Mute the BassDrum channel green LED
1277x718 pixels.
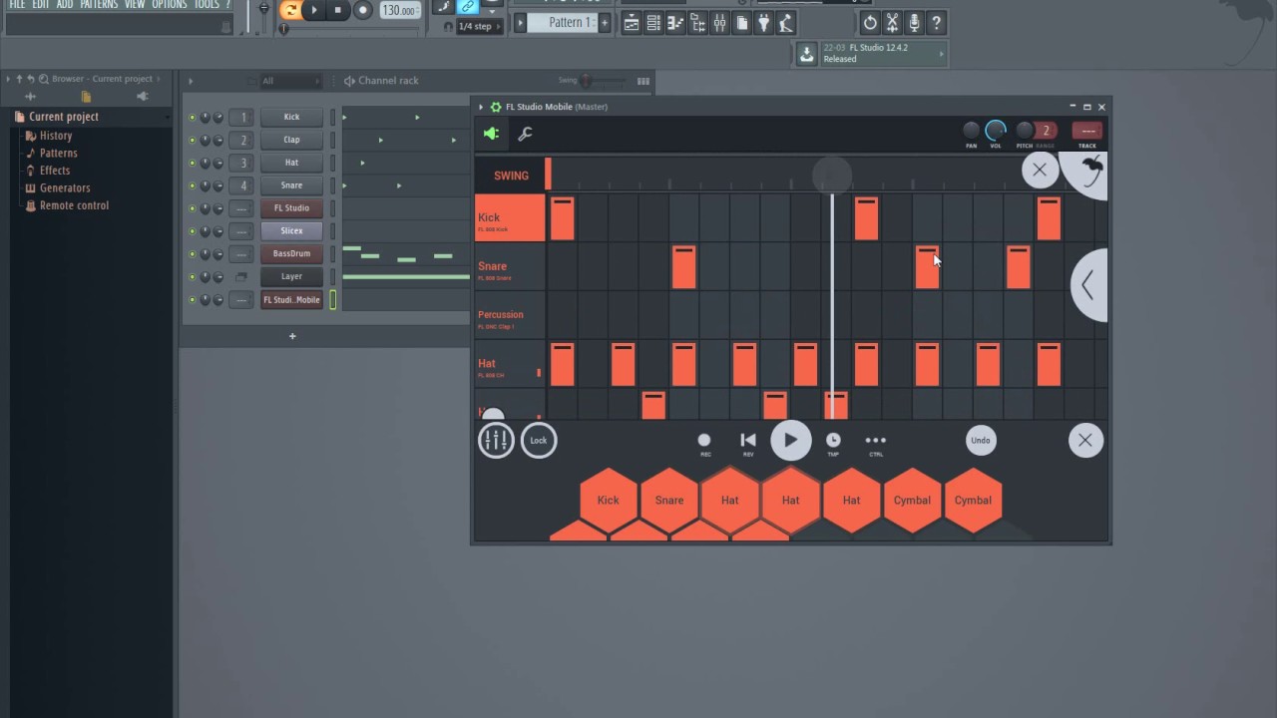pos(193,253)
